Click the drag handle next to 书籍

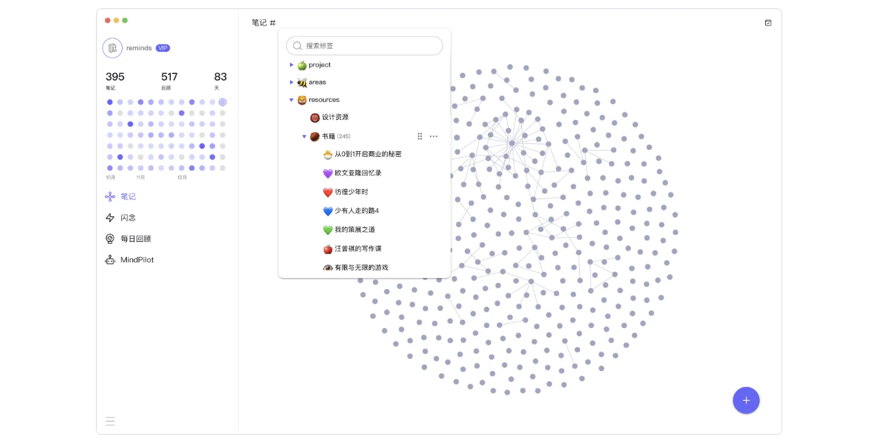pyautogui.click(x=420, y=136)
